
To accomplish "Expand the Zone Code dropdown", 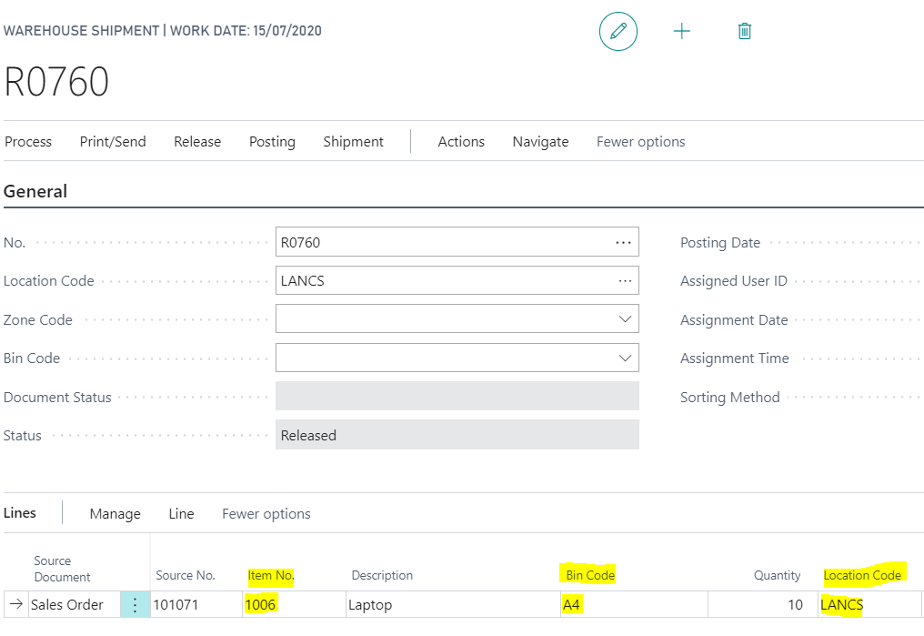I will [625, 319].
